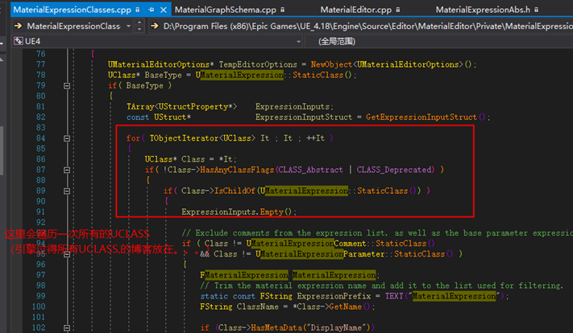
Task: Click line number 101
Action: coord(39,318)
